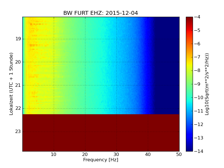The height and width of the screenshot is (168, 224).
Task: Click the x-axis tick label 10
Action: pyautogui.click(x=53, y=155)
